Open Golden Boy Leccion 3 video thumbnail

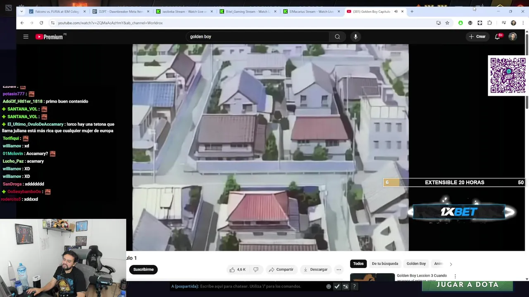[372, 277]
